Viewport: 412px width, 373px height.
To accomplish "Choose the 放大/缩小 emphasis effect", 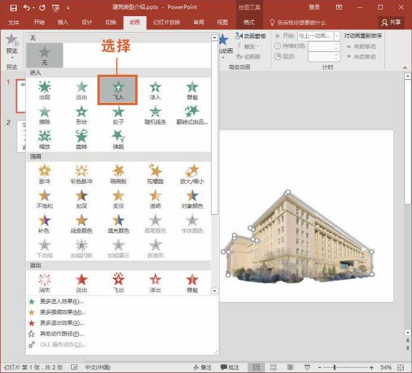I will point(192,174).
